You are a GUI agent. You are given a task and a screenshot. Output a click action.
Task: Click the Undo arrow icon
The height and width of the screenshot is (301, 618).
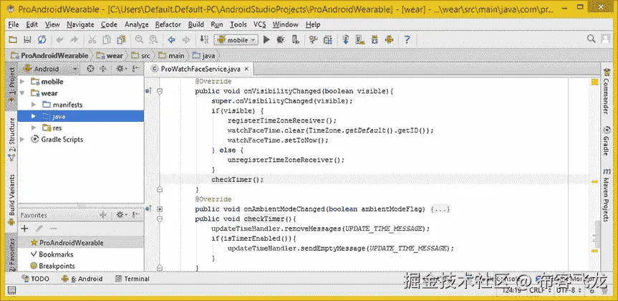pos(60,39)
